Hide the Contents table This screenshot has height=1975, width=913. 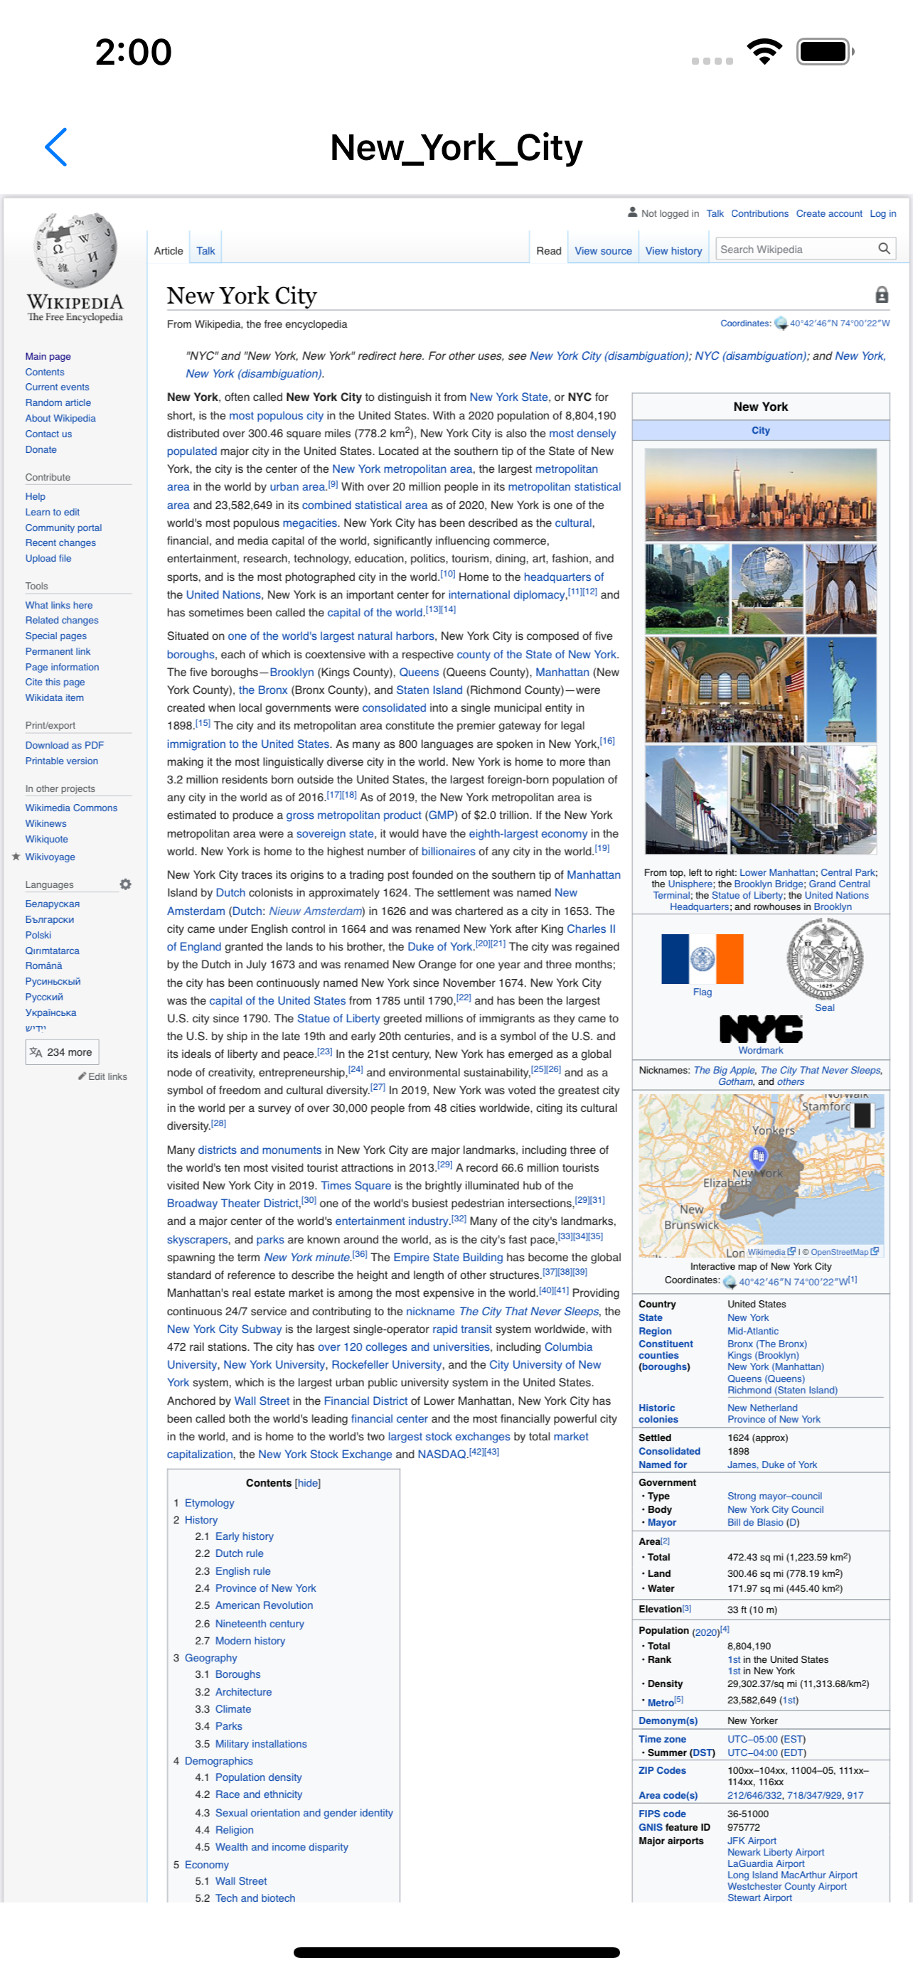pyautogui.click(x=307, y=1482)
